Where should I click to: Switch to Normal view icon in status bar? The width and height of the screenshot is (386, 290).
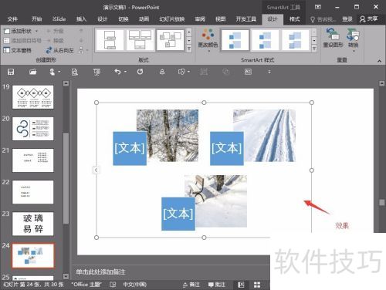[x=241, y=285]
